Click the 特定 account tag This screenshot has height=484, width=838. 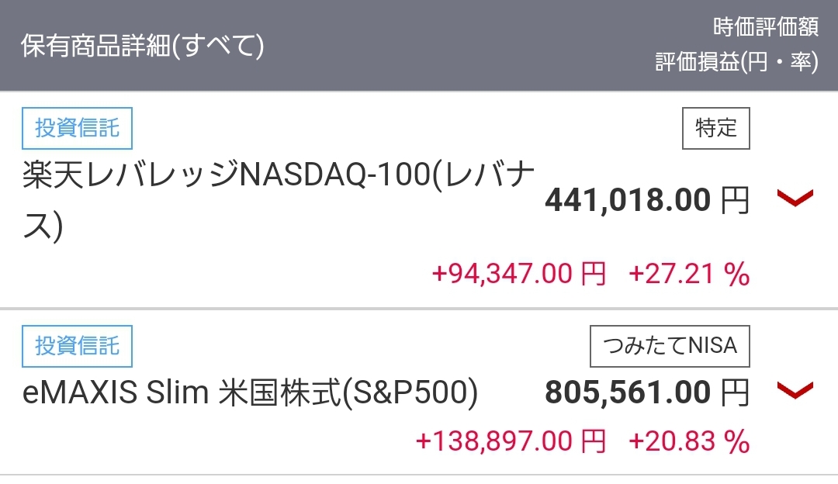click(715, 128)
